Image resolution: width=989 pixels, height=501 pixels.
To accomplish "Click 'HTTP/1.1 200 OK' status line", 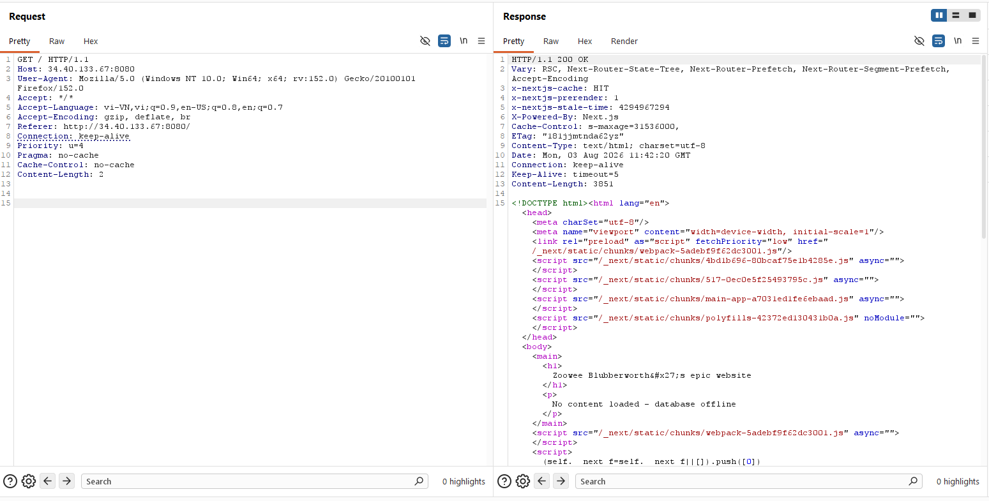I will pyautogui.click(x=550, y=59).
